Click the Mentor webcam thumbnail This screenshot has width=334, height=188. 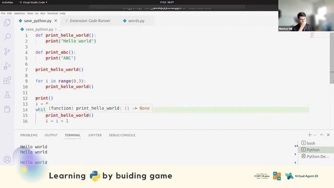tap(306, 16)
